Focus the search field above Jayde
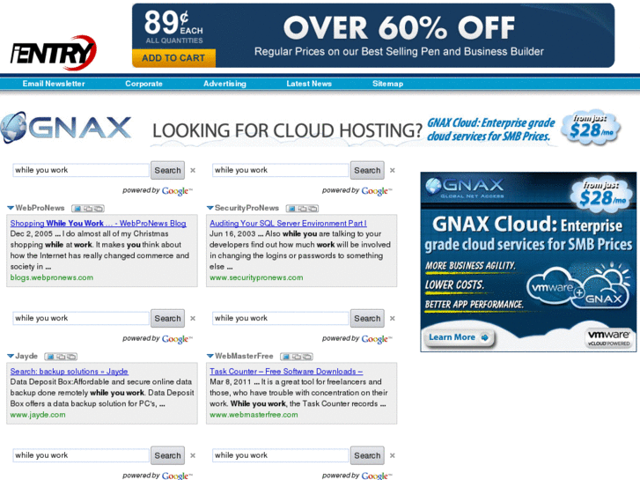 [81, 318]
